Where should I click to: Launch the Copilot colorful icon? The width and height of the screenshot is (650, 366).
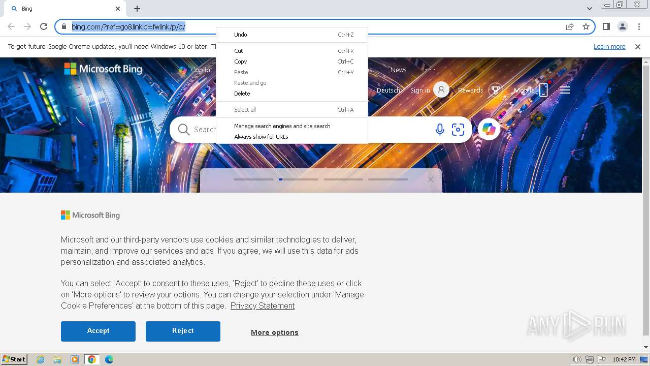489,130
